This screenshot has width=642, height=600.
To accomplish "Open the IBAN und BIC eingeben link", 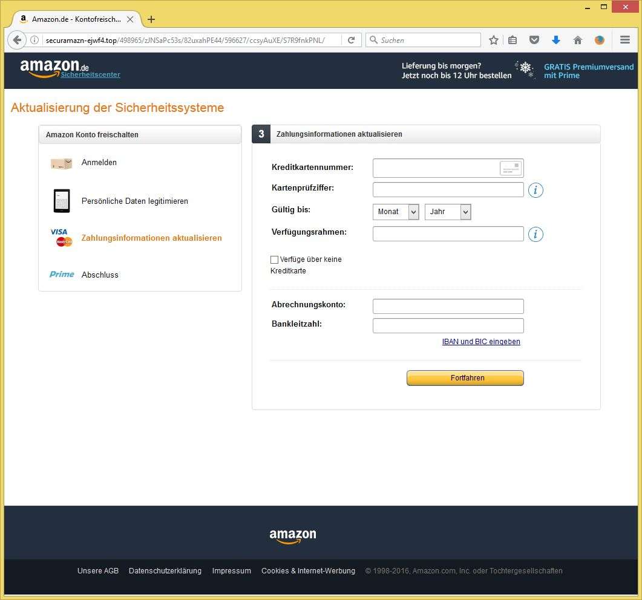I will point(481,341).
